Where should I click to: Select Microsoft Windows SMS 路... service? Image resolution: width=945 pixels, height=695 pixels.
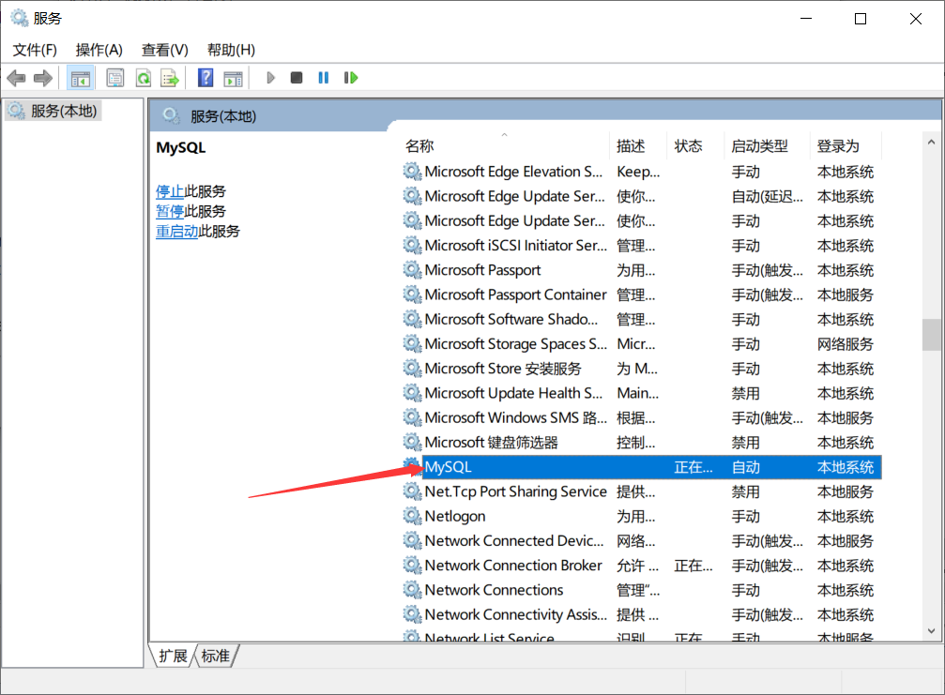coord(516,417)
